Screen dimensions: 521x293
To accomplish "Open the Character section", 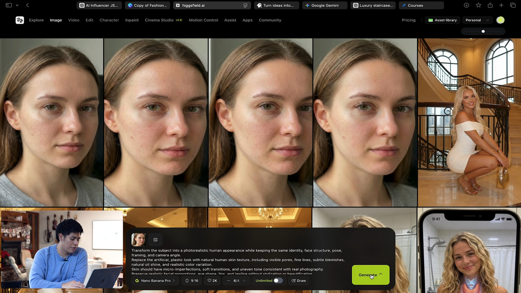I will (109, 20).
